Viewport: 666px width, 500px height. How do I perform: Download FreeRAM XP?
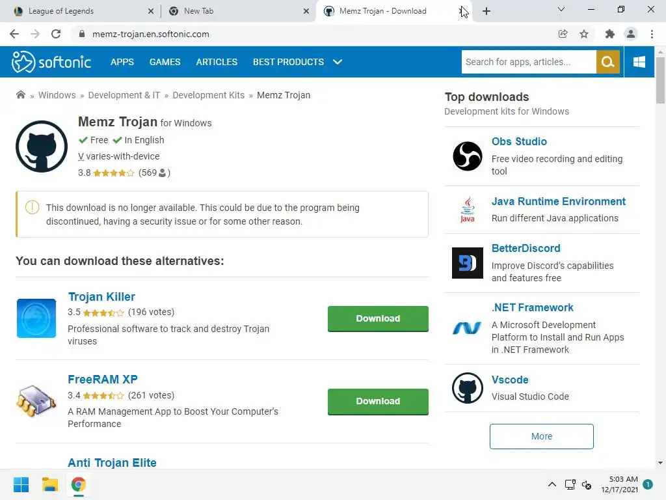[378, 401]
